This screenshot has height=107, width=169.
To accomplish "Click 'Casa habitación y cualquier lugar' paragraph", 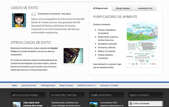I will click(x=107, y=66).
